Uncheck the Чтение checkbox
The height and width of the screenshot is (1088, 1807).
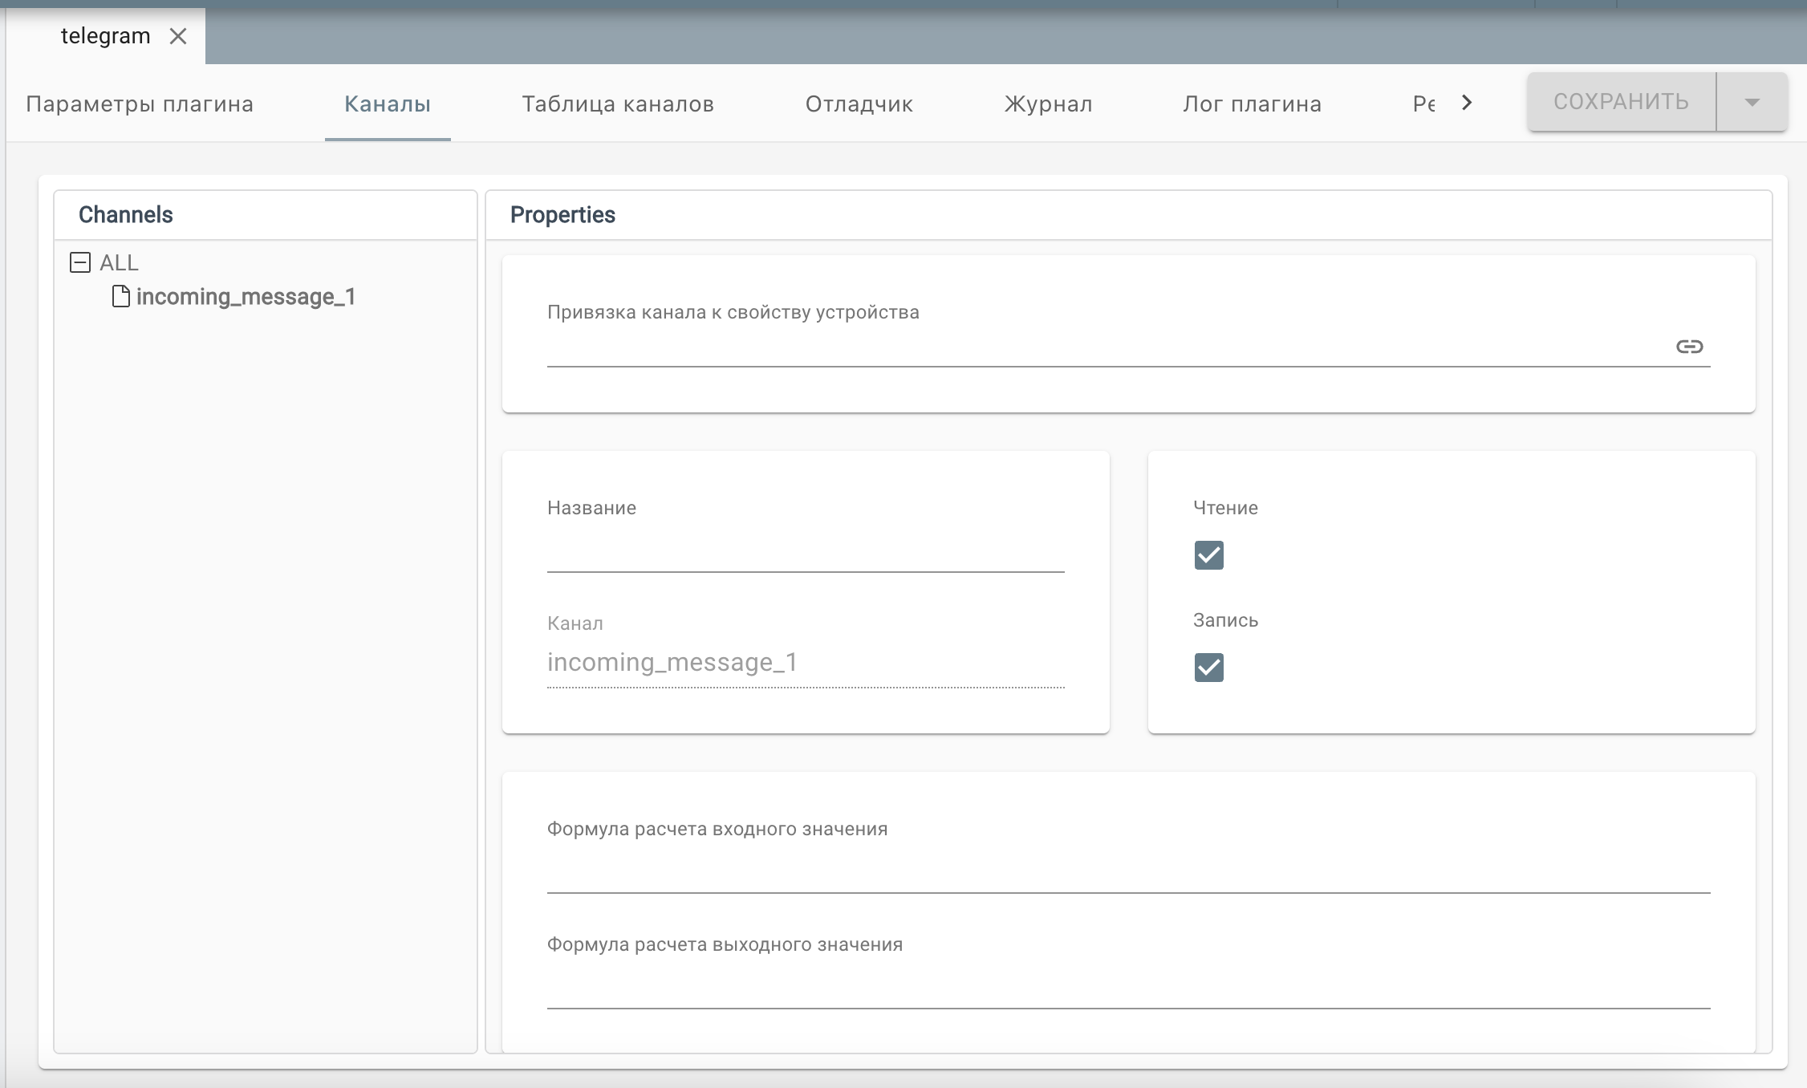(x=1208, y=555)
